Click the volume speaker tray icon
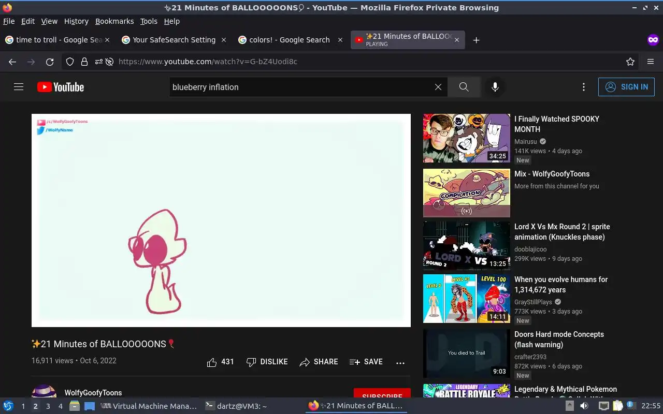Viewport: 663px width, 414px height. (584, 406)
